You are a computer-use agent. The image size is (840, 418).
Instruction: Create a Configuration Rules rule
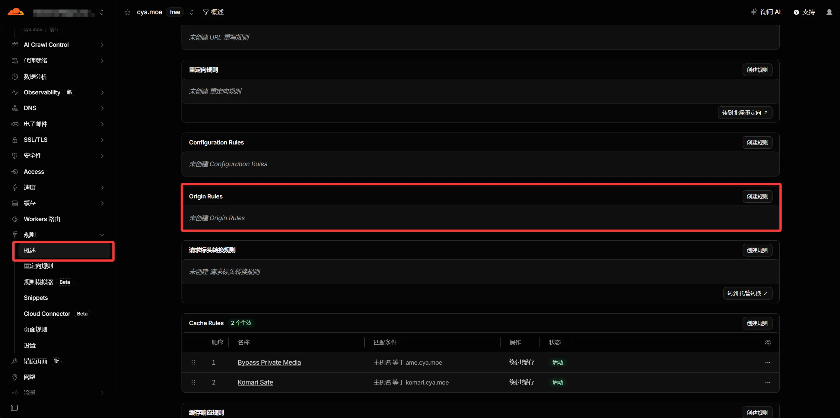click(x=757, y=142)
